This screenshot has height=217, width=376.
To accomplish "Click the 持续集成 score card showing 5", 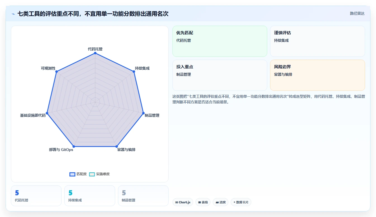I will (x=90, y=196).
